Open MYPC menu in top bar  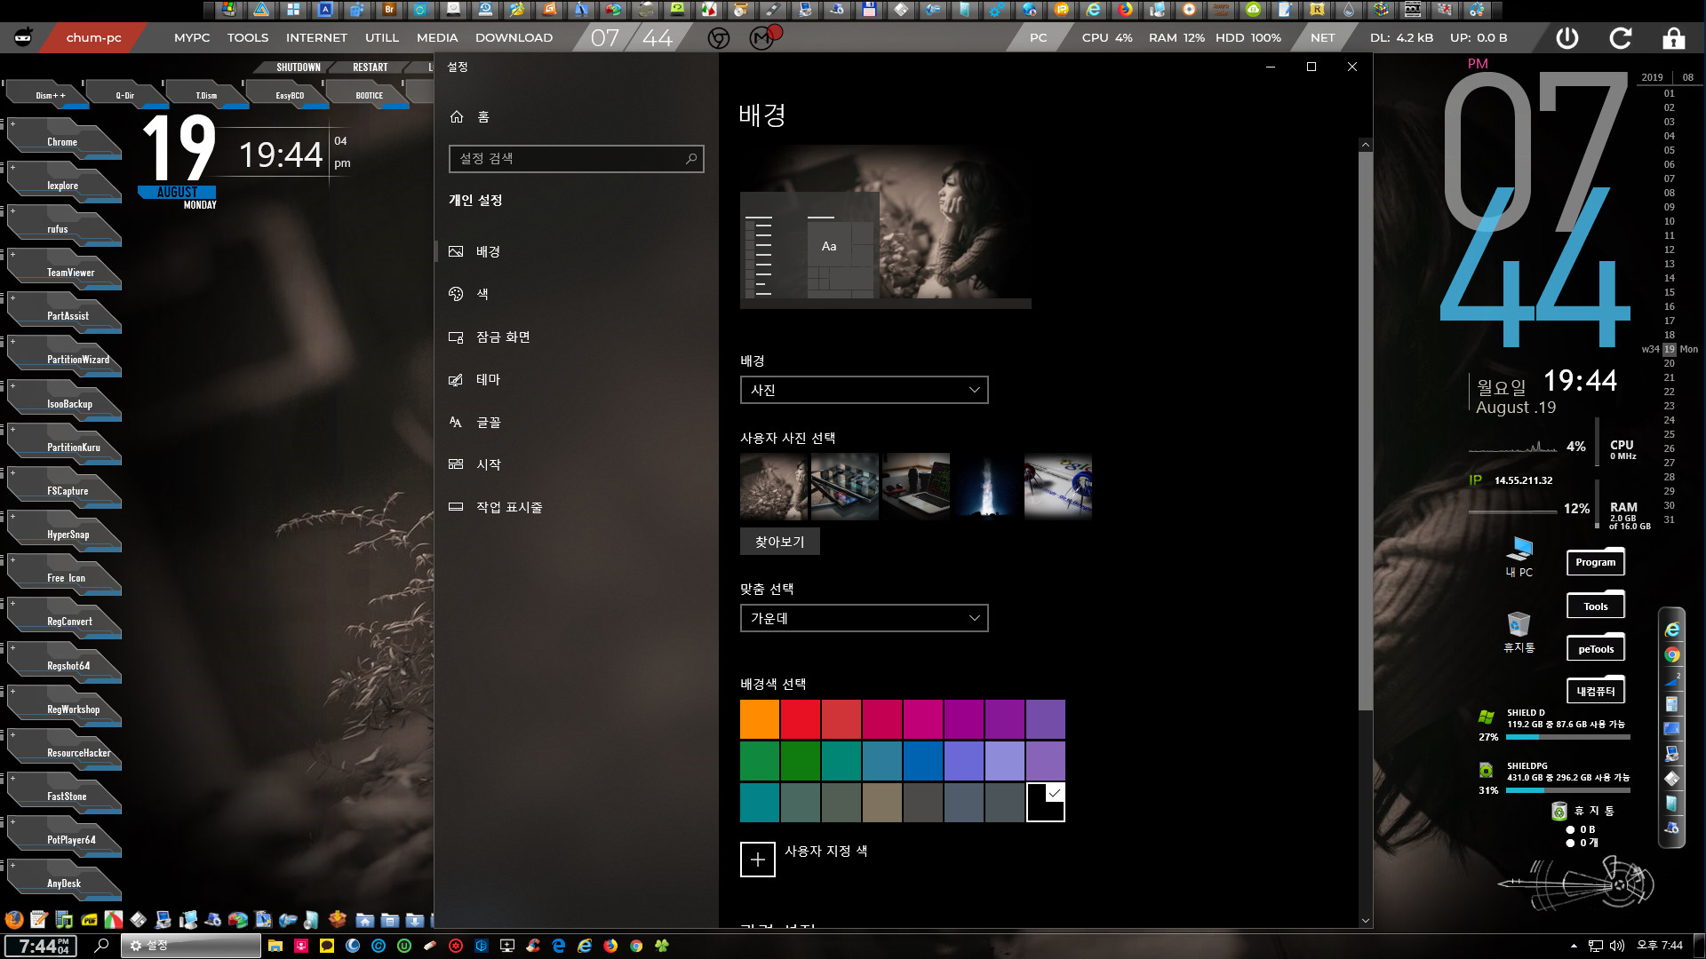pyautogui.click(x=192, y=37)
